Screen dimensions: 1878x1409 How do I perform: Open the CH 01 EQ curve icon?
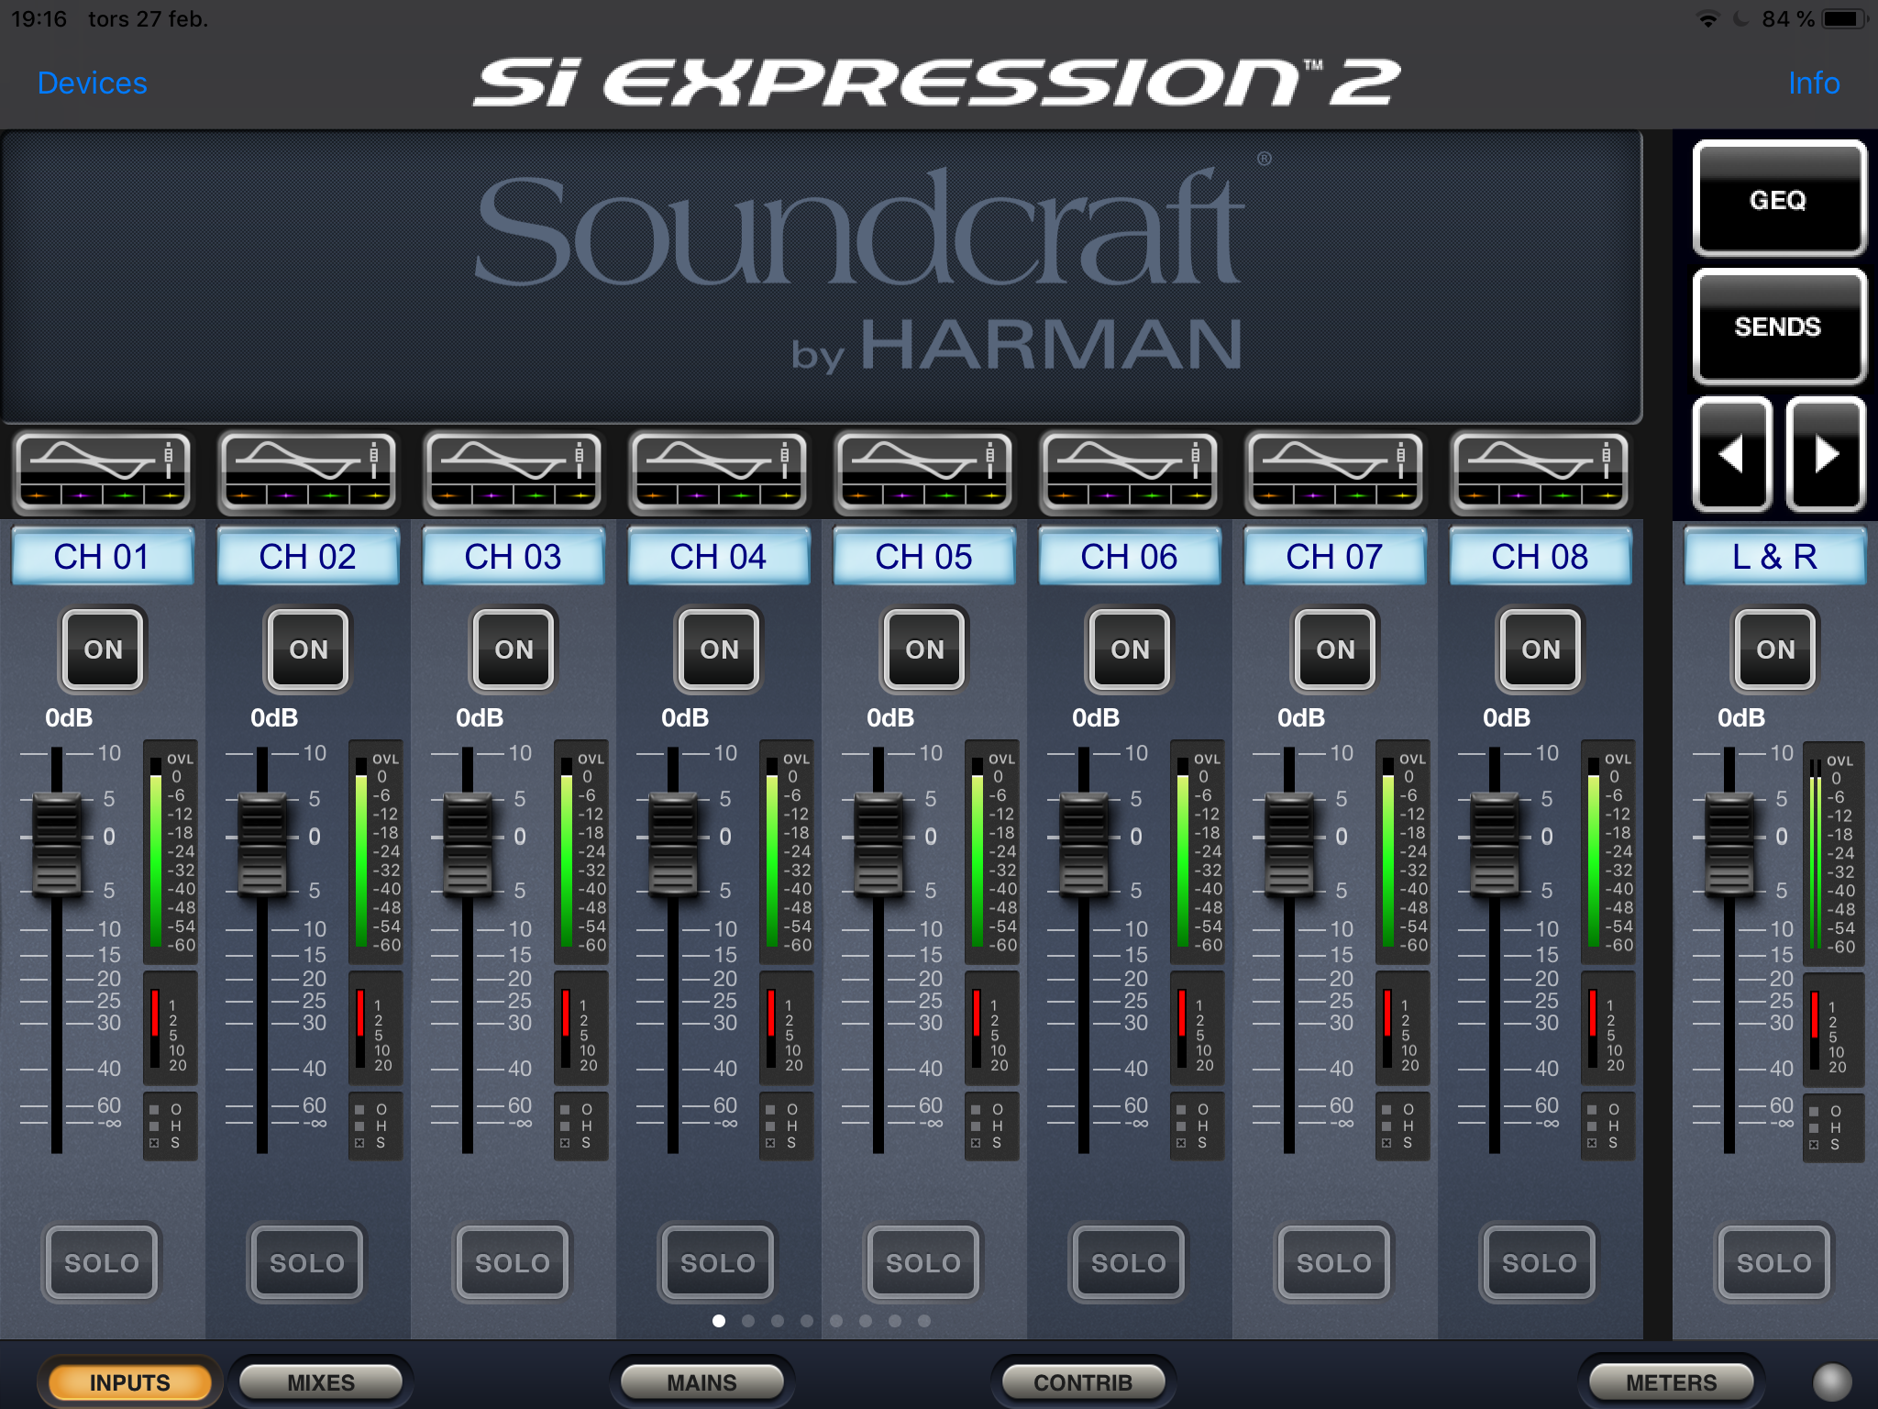coord(102,472)
